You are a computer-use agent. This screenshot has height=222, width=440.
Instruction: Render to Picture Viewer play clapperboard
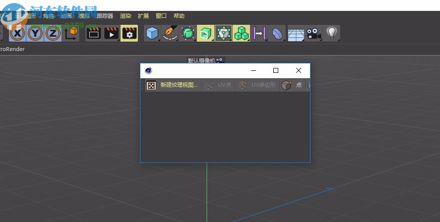(x=112, y=33)
